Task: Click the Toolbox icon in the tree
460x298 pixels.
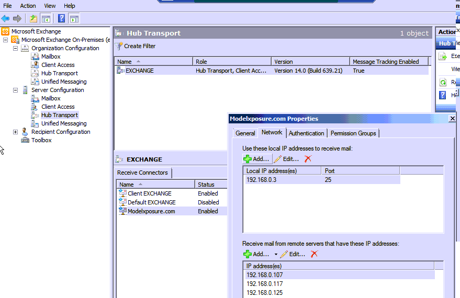Action: [x=25, y=140]
